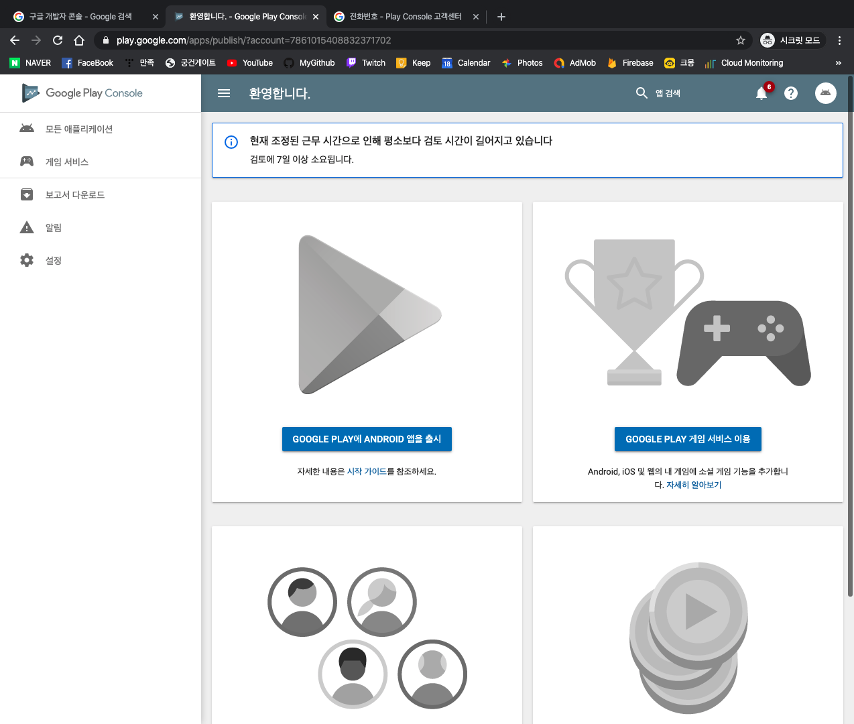Select 게임 서비스 in the sidebar
Screen dimensions: 854x724
click(x=101, y=162)
